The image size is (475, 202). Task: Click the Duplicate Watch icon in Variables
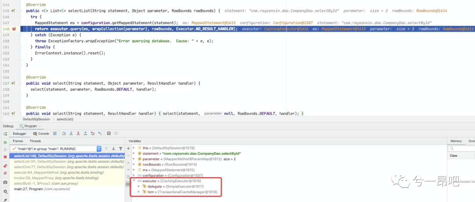pos(128,176)
